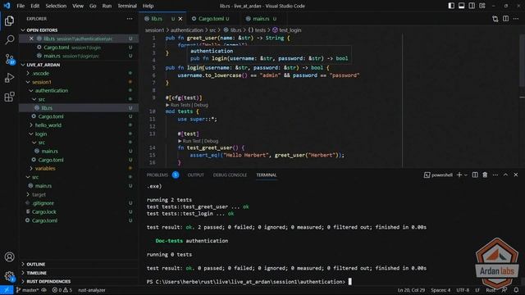Expand the target folder

click(39, 194)
